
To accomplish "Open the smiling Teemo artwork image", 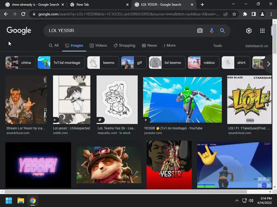I will pos(109,165).
